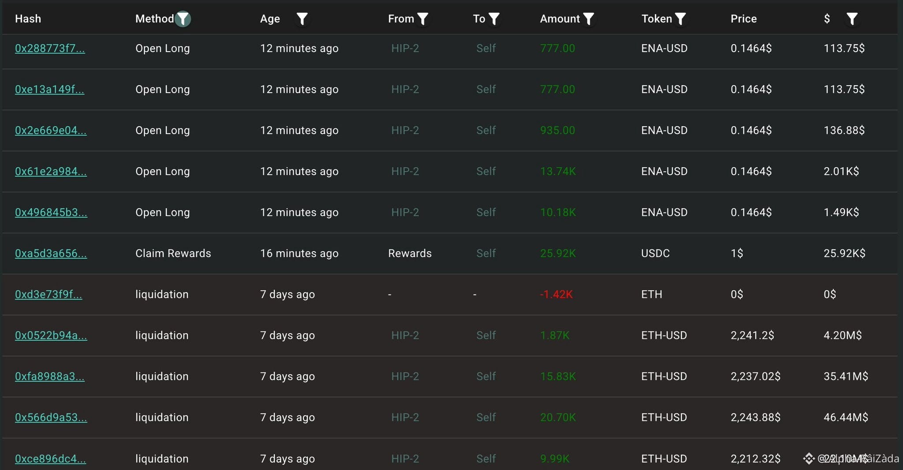The height and width of the screenshot is (470, 903).
Task: Select Self recipient in Claim Rewards row
Action: click(486, 253)
